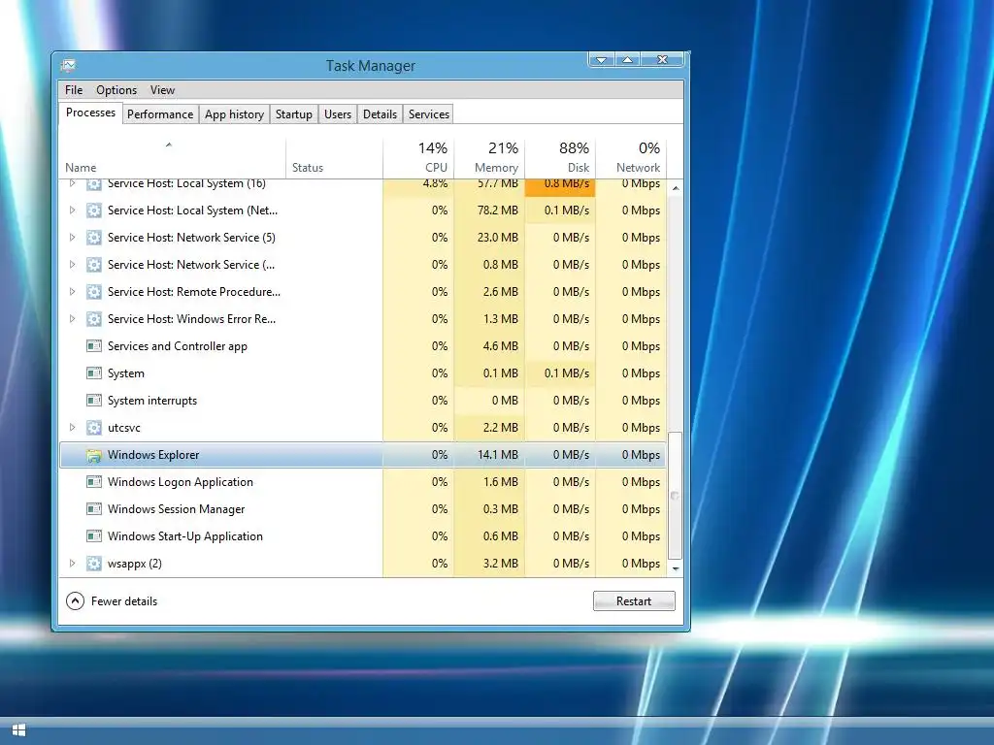Viewport: 994px width, 745px height.
Task: Click the Windows Logon Application icon
Action: coord(94,482)
